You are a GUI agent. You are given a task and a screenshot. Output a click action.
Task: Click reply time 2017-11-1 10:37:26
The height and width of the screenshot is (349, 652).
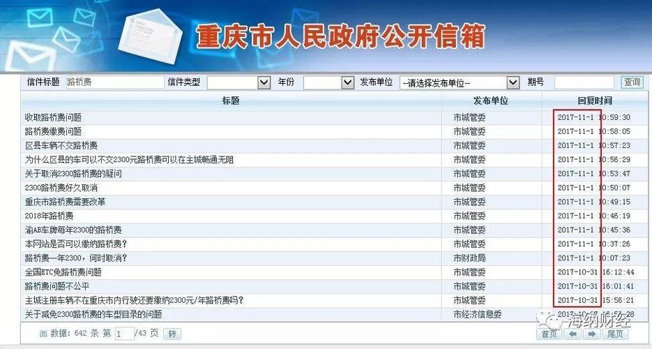pos(594,244)
